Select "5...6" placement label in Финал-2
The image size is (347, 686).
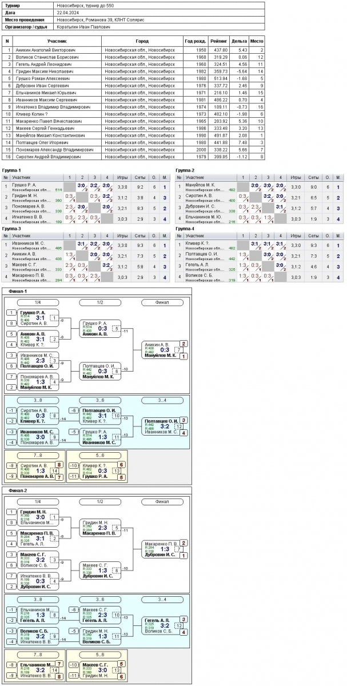pyautogui.click(x=99, y=655)
